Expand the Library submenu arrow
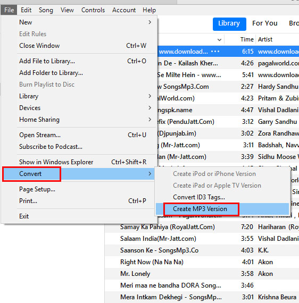The height and width of the screenshot is (303, 299). click(x=149, y=96)
